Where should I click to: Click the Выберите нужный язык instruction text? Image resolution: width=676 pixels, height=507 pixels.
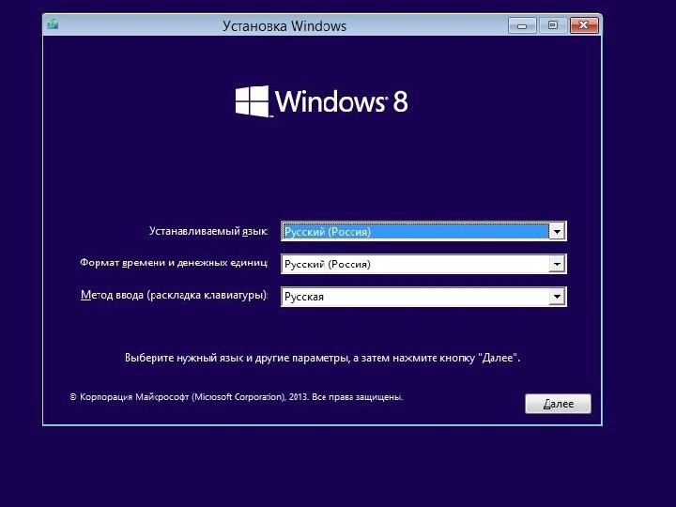[322, 358]
